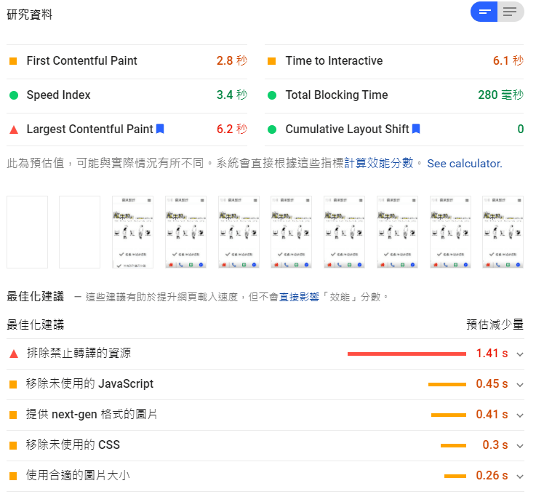Open the See calculator link
The width and height of the screenshot is (536, 502).
click(464, 164)
